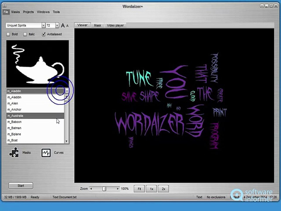This screenshot has height=211, width=281.
Task: Switch to the Viewer tab
Action: tap(83, 25)
